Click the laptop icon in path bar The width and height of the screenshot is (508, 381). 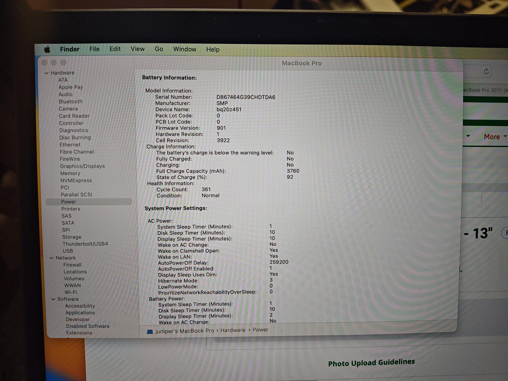tap(150, 332)
